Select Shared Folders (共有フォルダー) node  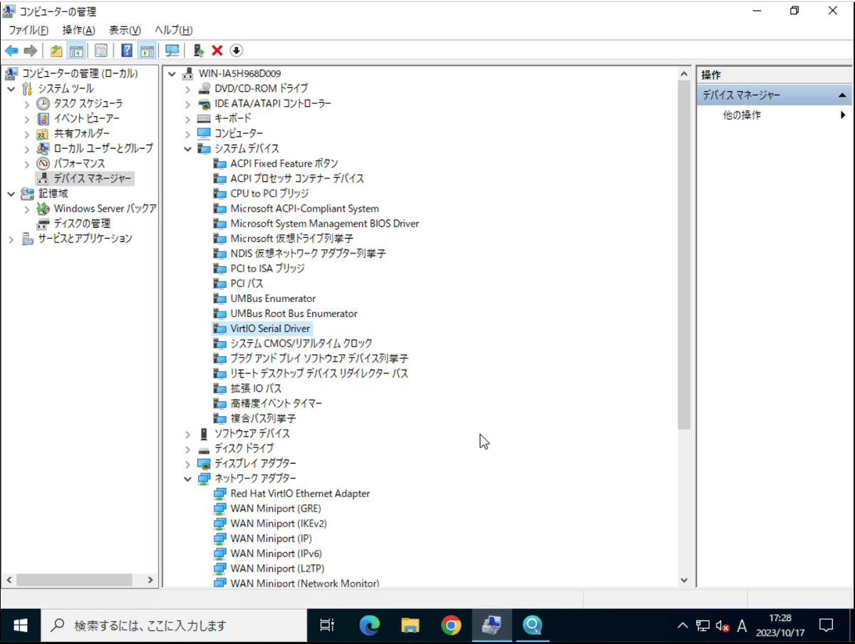82,133
